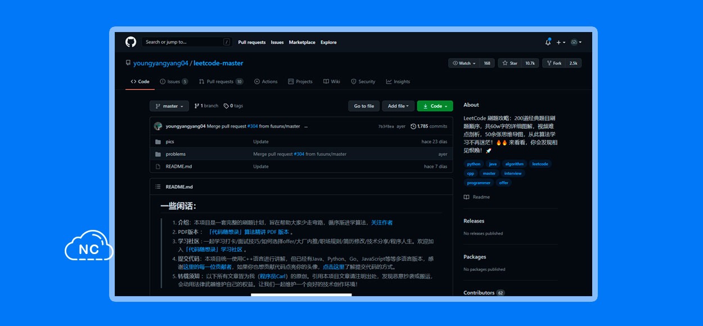This screenshot has width=703, height=326.
Task: Select the cpp topic tag
Action: 471,174
